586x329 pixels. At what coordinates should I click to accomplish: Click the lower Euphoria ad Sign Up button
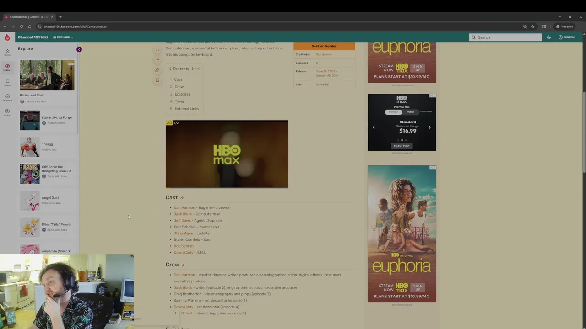point(418,287)
